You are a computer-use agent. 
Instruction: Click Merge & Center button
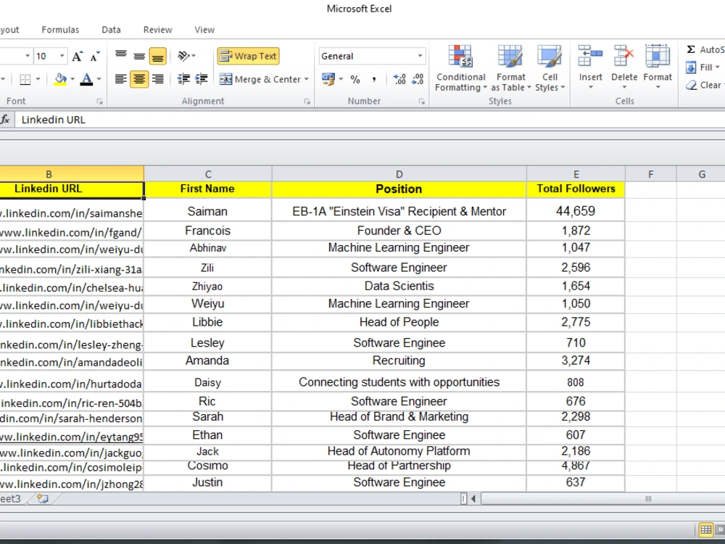click(x=260, y=79)
